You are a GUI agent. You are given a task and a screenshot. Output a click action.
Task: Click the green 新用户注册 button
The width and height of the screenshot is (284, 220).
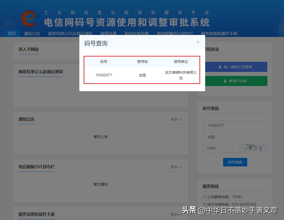coord(235,81)
